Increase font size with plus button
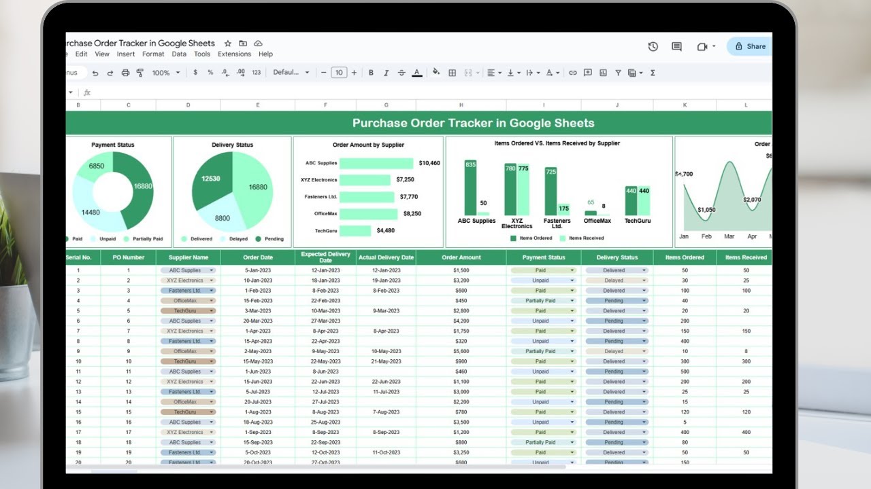Viewport: 871px width, 489px height. coord(354,73)
